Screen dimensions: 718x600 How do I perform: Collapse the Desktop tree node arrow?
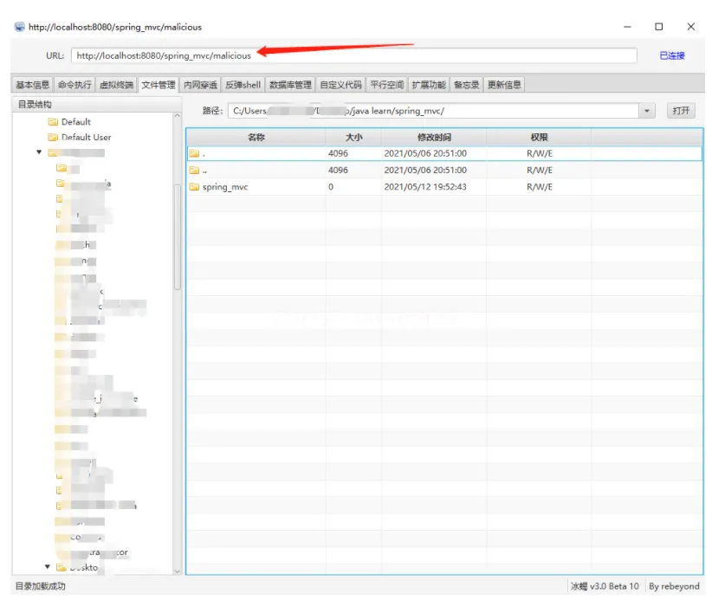(47, 566)
